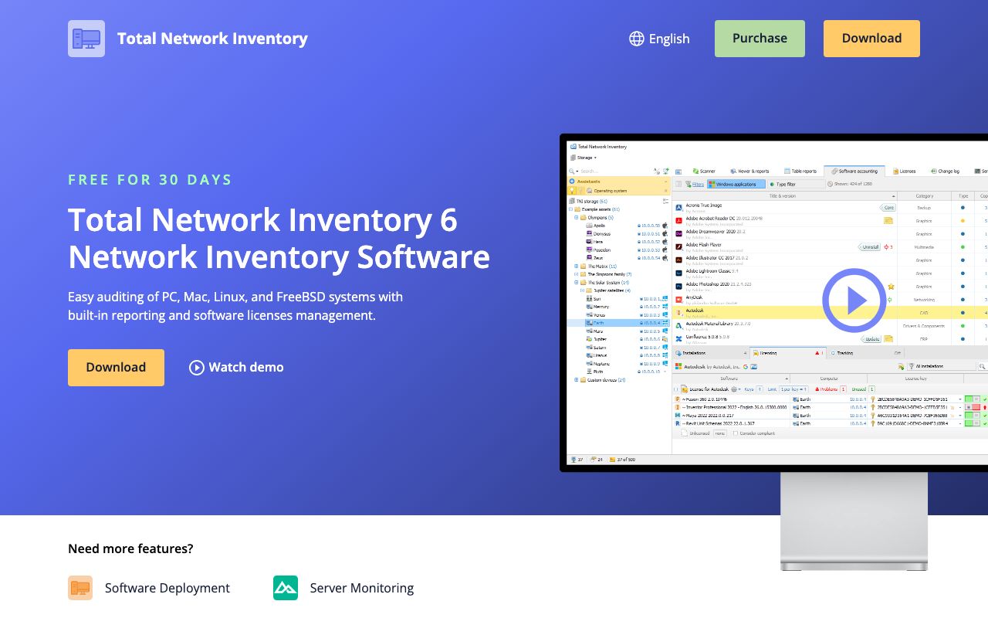Open the Watch demo link
Viewport: 988px width, 618px height.
(236, 368)
